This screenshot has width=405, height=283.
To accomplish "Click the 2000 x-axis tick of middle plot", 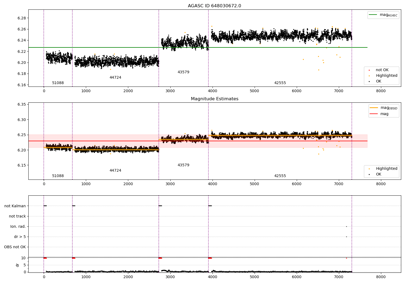I will coord(128,184).
